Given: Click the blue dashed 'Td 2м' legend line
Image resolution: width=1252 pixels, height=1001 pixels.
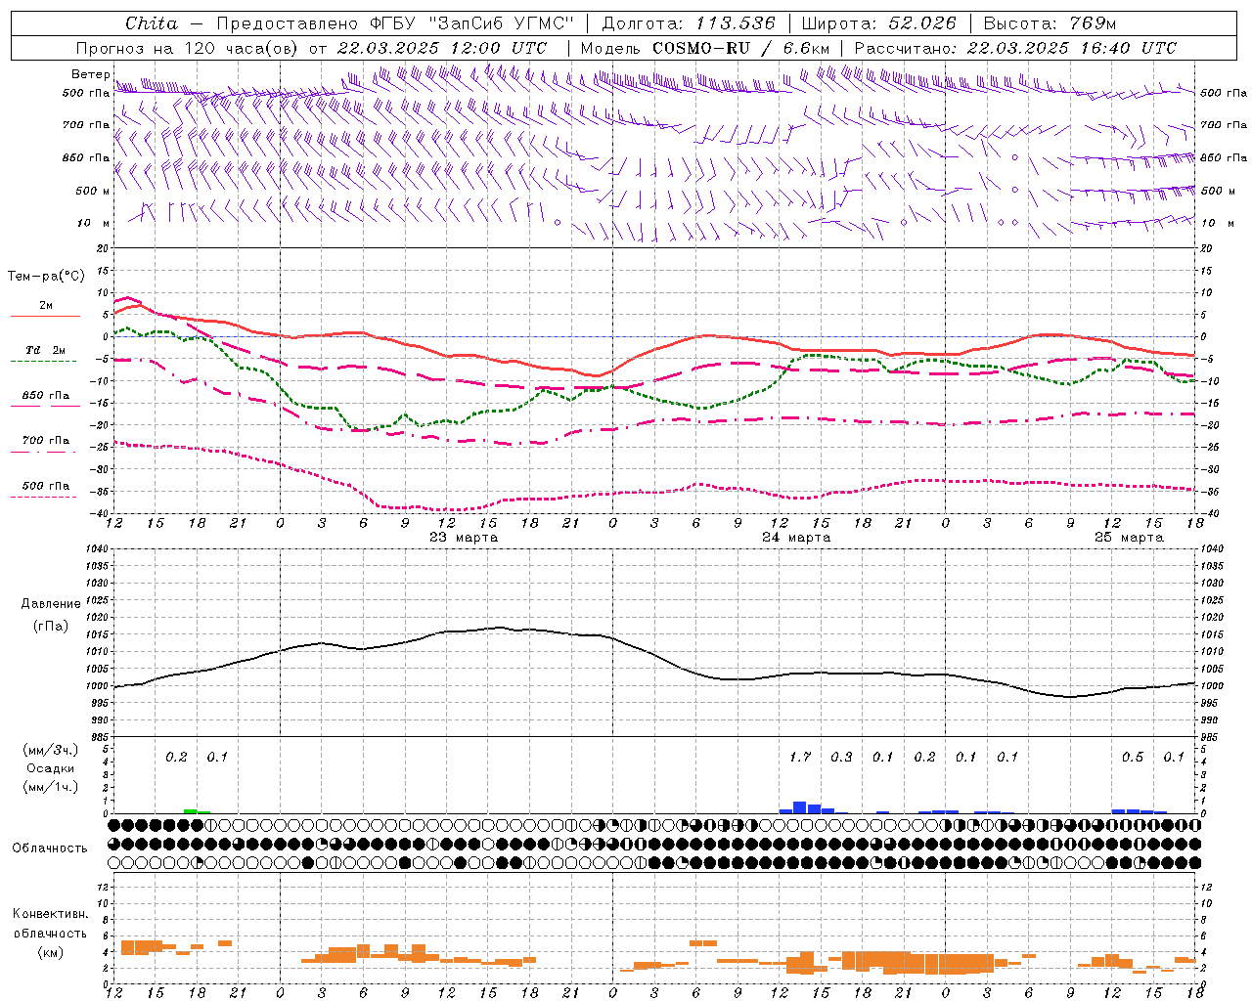Looking at the screenshot, I should (x=43, y=361).
